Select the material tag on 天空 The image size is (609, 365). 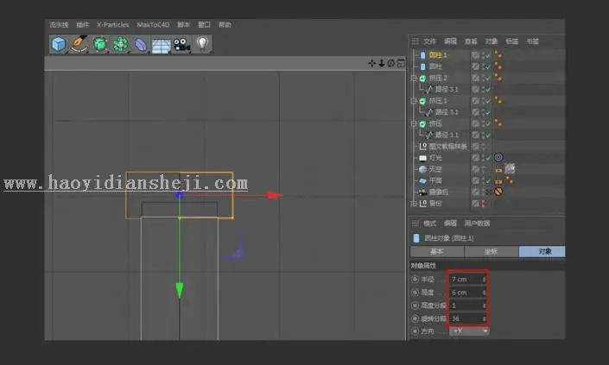(510, 169)
